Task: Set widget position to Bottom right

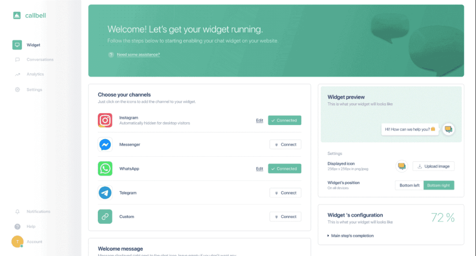Action: click(x=439, y=185)
